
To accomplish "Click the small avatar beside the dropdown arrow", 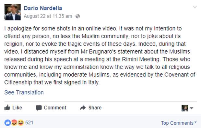I will [185, 108].
